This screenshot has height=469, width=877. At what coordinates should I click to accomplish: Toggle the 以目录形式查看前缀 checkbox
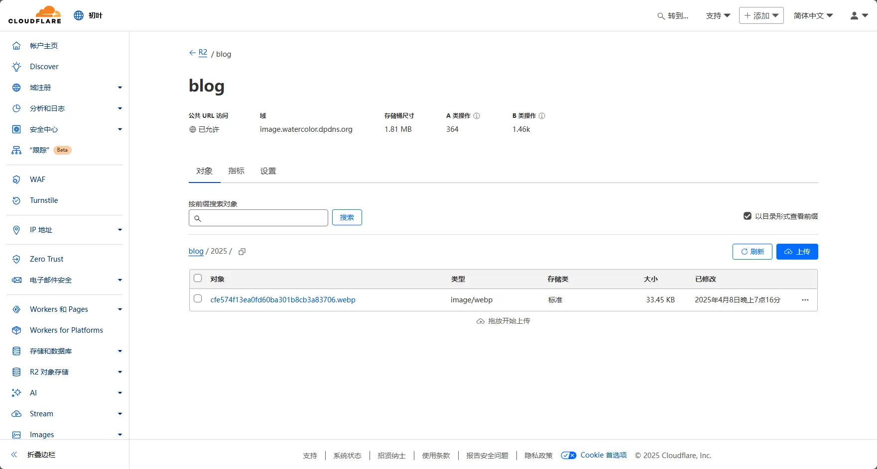click(747, 216)
